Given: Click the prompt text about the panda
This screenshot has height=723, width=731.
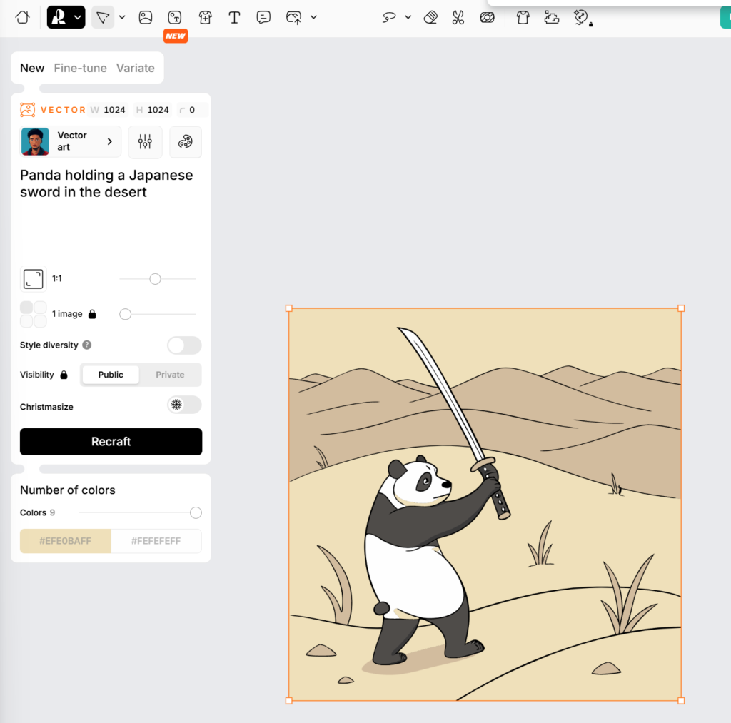Looking at the screenshot, I should click(106, 183).
